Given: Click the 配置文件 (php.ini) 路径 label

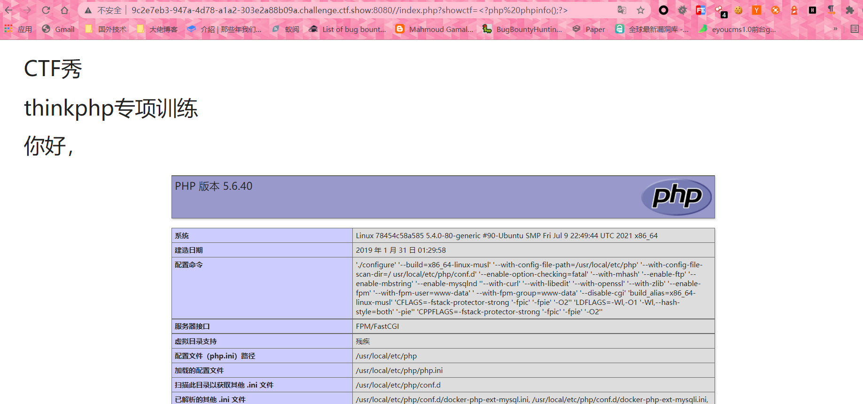Looking at the screenshot, I should coord(215,356).
